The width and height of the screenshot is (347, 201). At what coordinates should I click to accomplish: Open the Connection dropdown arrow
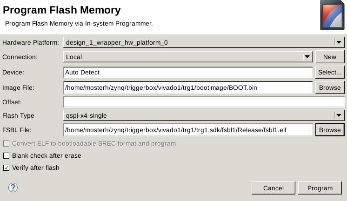coord(307,57)
